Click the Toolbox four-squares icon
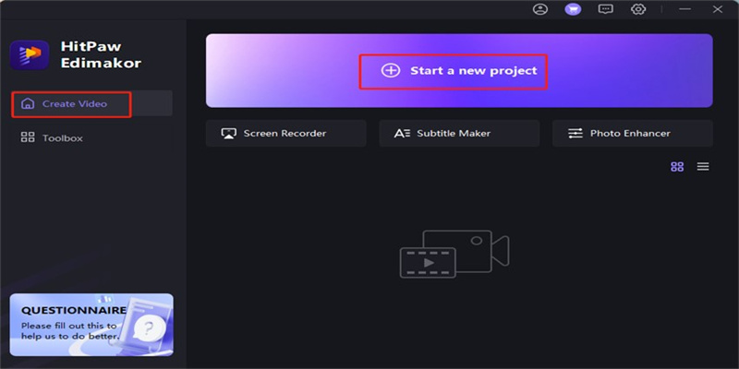 (28, 137)
